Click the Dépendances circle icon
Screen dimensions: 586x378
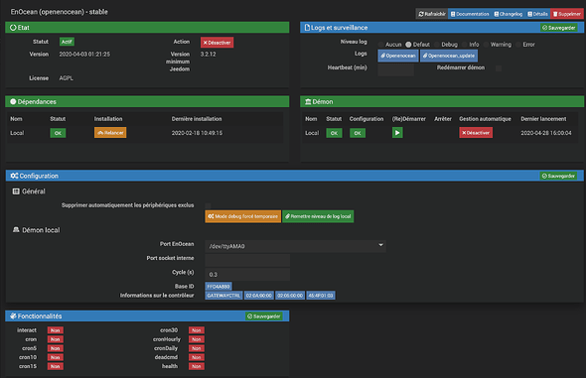point(13,101)
